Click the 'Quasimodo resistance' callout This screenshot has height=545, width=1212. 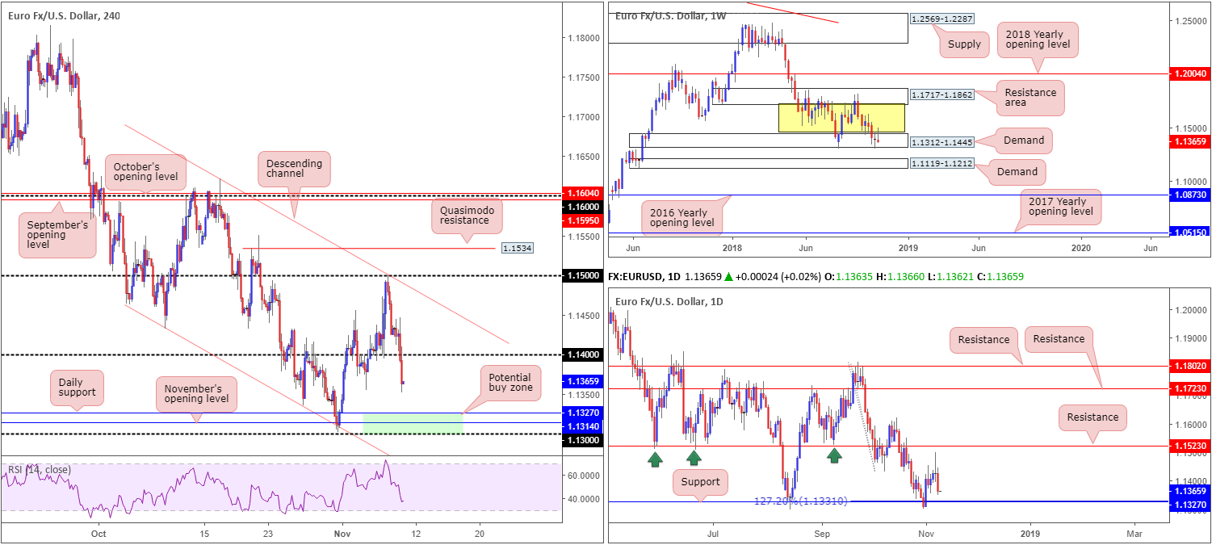(468, 216)
